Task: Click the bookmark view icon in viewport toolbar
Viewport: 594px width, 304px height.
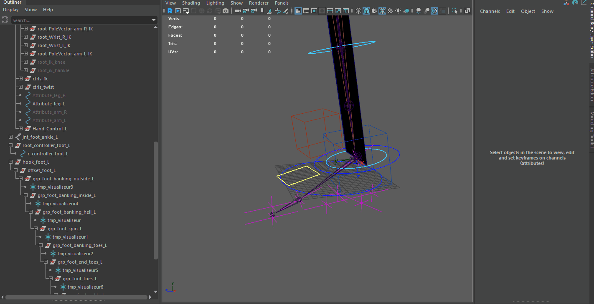Action: click(x=262, y=11)
